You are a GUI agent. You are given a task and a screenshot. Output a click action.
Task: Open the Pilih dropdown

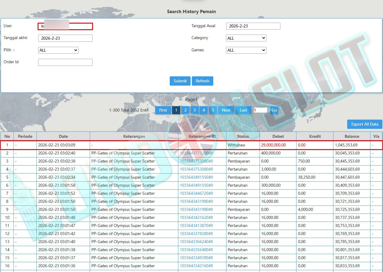[58, 50]
